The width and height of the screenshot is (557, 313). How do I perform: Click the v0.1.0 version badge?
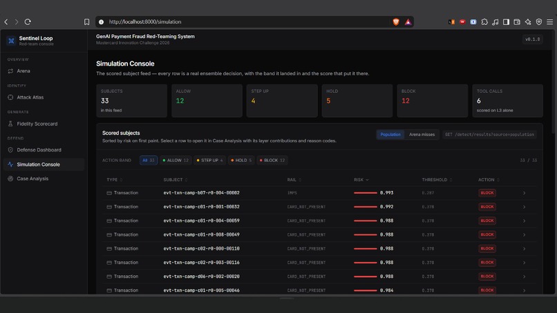[x=533, y=39]
